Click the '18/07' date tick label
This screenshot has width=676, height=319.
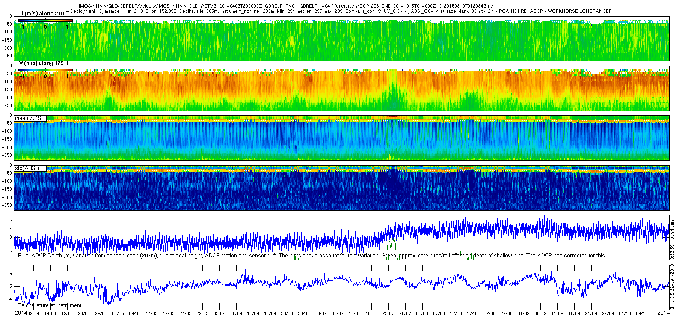(371, 314)
